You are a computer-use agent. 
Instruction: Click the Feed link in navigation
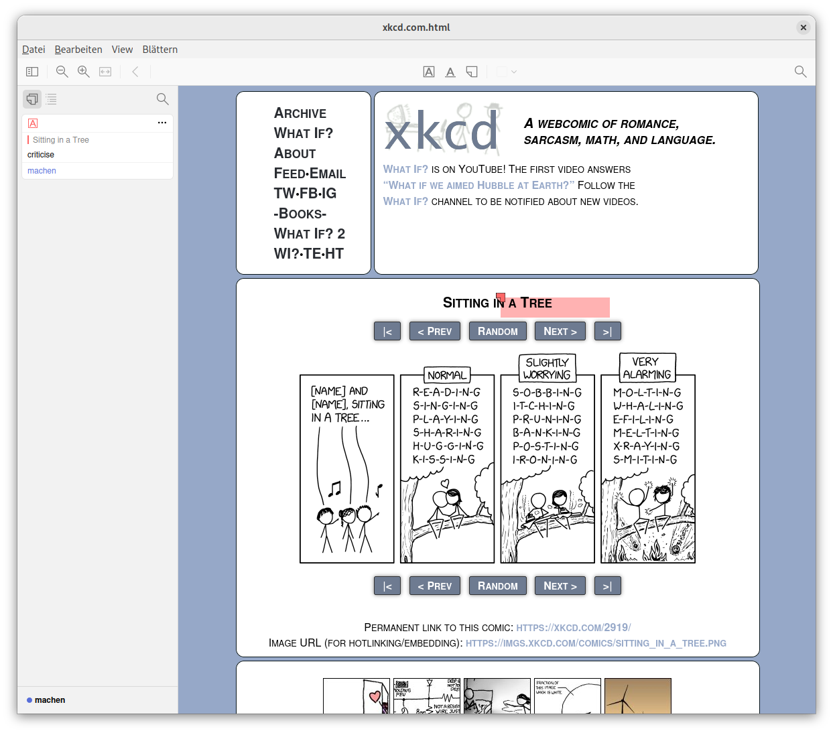pyautogui.click(x=290, y=174)
